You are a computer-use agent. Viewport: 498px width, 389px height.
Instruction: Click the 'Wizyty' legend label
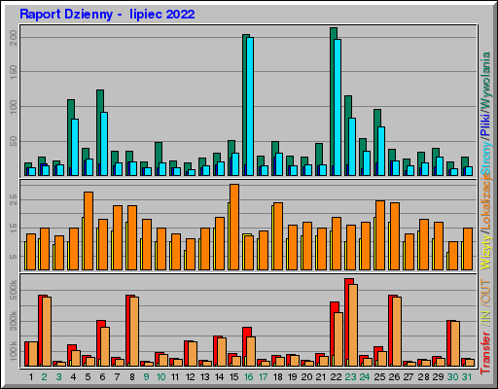tap(485, 252)
